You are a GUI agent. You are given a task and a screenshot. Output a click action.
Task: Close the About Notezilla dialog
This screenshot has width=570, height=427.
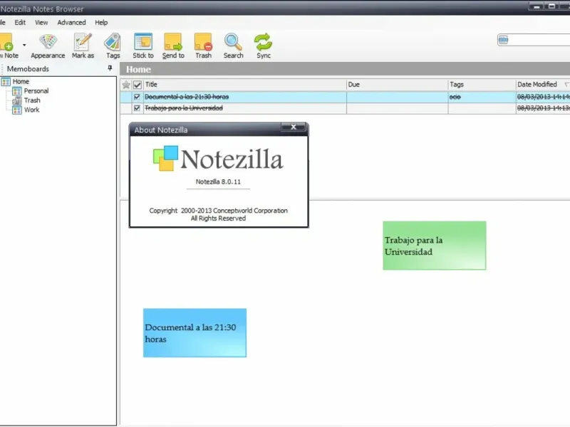[294, 127]
